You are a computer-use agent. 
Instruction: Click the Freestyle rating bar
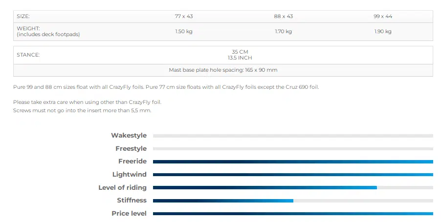[293, 149]
